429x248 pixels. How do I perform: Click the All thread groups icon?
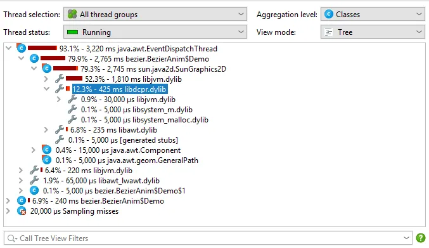coord(72,14)
